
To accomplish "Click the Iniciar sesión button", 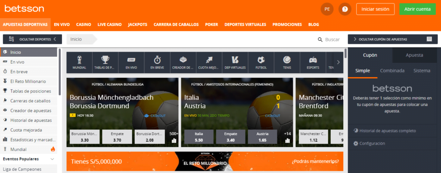I will pos(375,9).
